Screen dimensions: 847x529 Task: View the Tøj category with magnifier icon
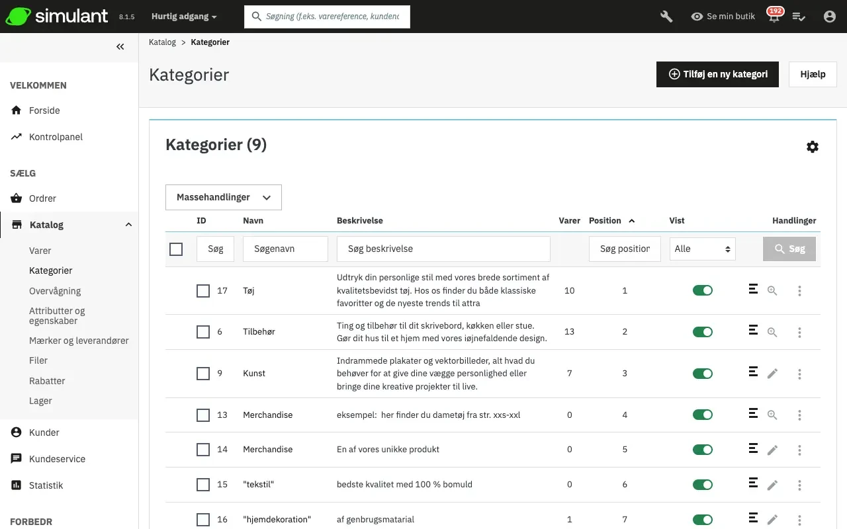pos(772,290)
